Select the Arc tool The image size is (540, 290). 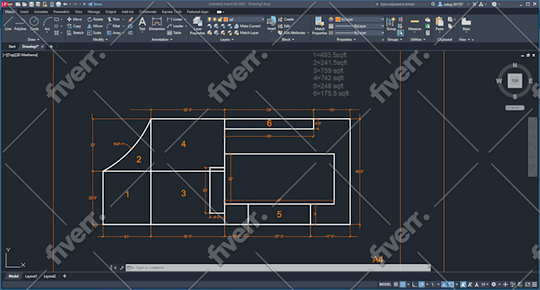(47, 23)
